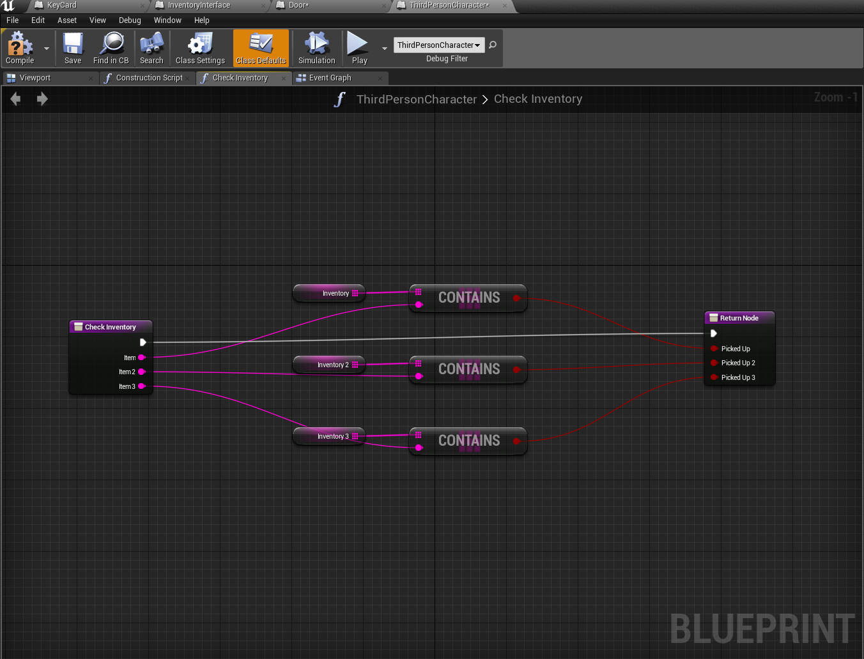The image size is (864, 659).
Task: Click the Unreal Engine logo icon
Action: click(8, 6)
